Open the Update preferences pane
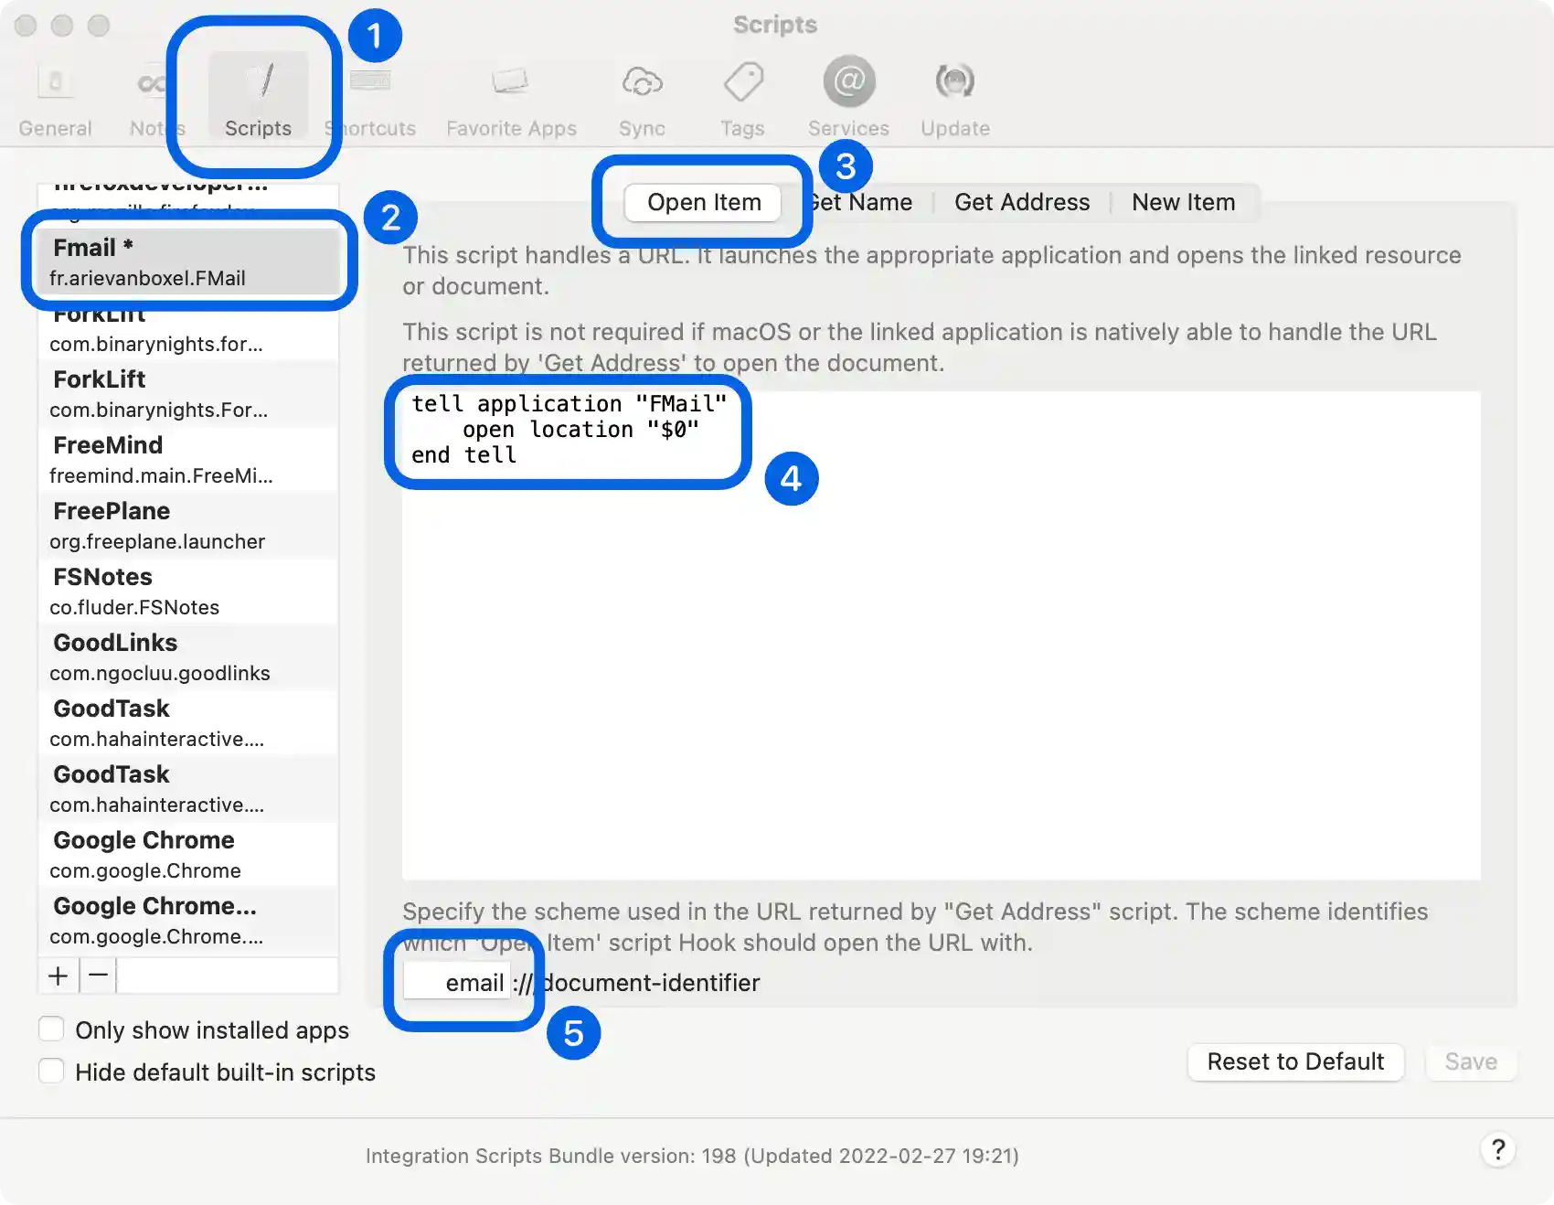The image size is (1554, 1205). pyautogui.click(x=955, y=101)
